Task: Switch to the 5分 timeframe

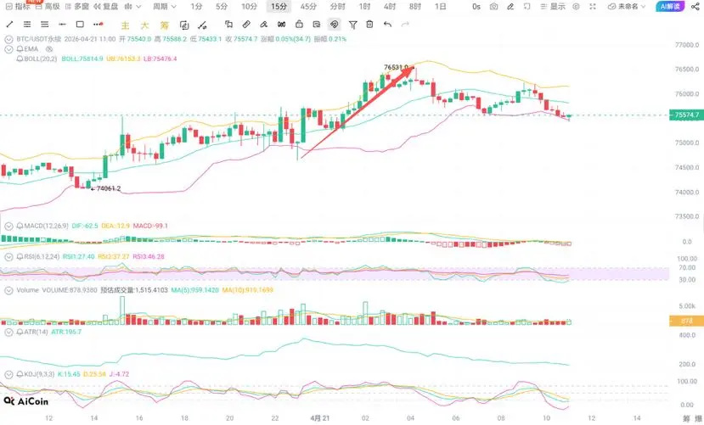Action: (x=222, y=6)
